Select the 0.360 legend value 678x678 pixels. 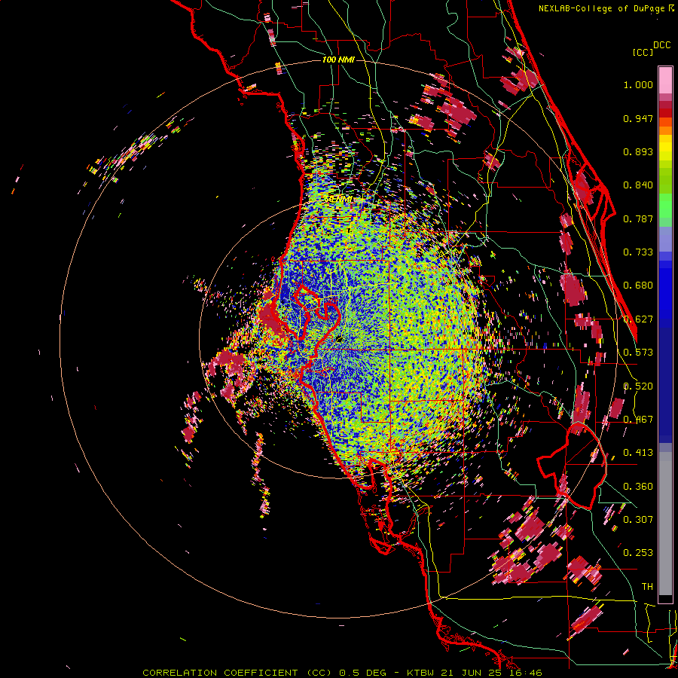(638, 487)
